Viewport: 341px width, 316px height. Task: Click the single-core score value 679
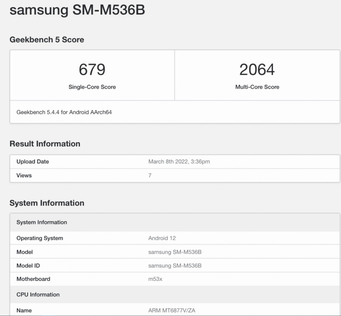(x=92, y=69)
